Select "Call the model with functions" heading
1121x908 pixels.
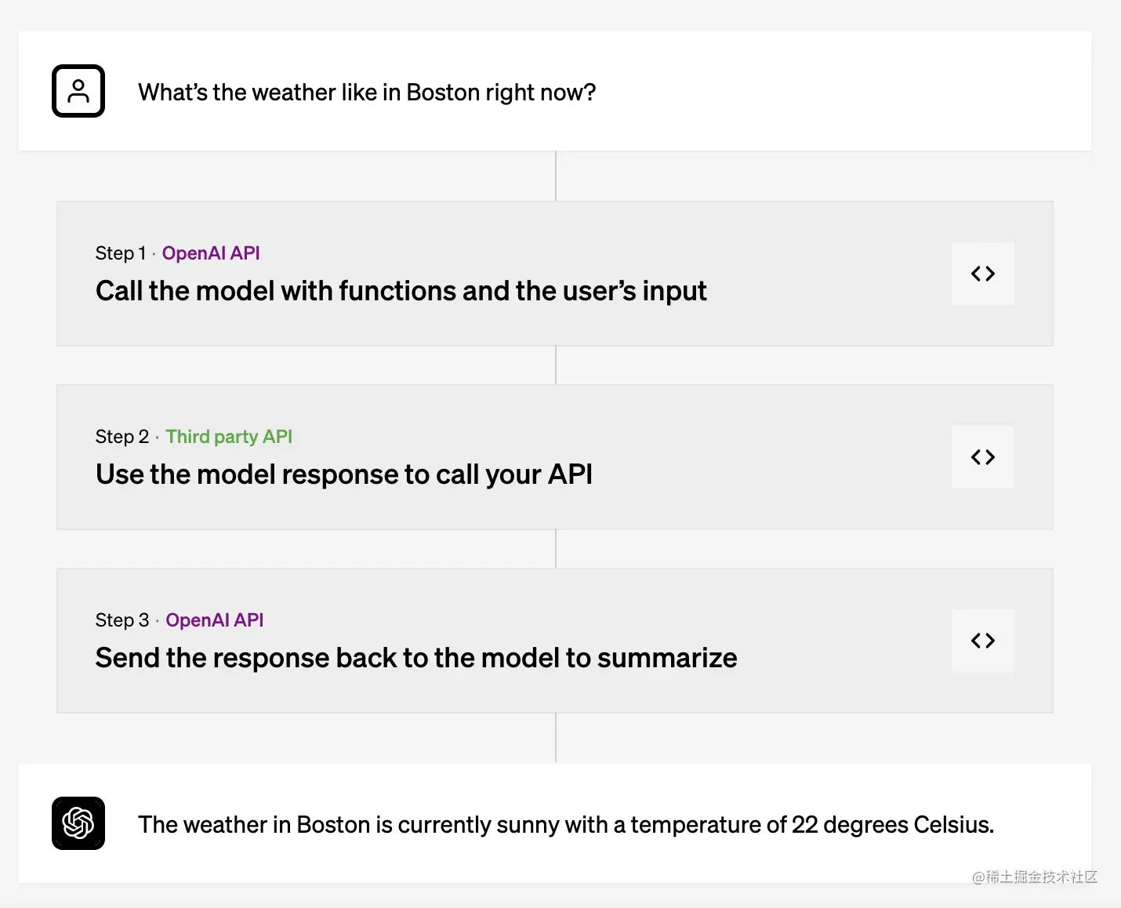401,291
